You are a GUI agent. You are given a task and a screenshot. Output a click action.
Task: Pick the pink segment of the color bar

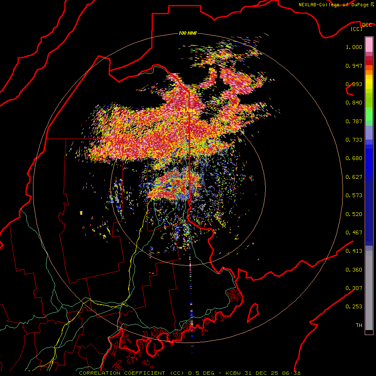[x=369, y=45]
